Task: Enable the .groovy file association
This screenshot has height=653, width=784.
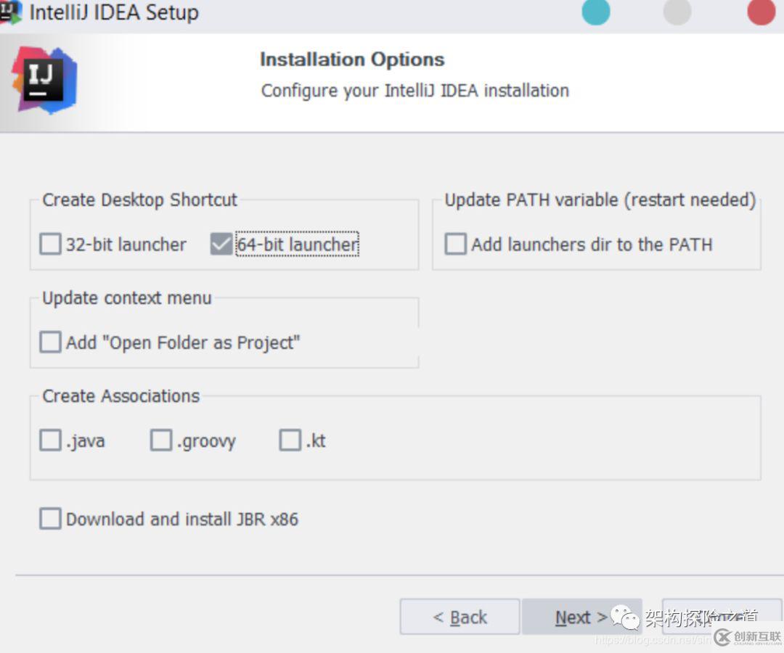Action: click(160, 440)
